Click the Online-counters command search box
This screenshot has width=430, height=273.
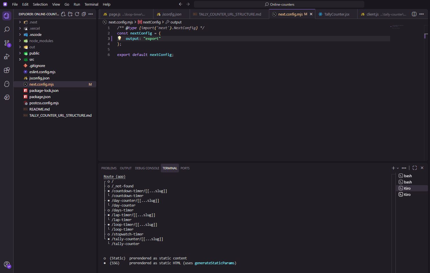[x=279, y=5]
